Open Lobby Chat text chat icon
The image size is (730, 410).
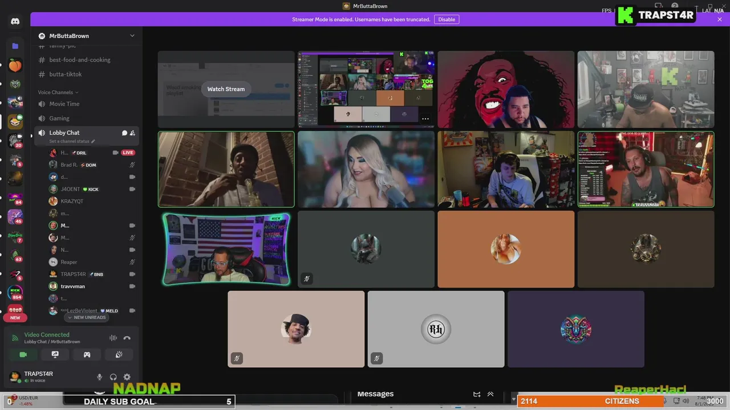pos(124,133)
